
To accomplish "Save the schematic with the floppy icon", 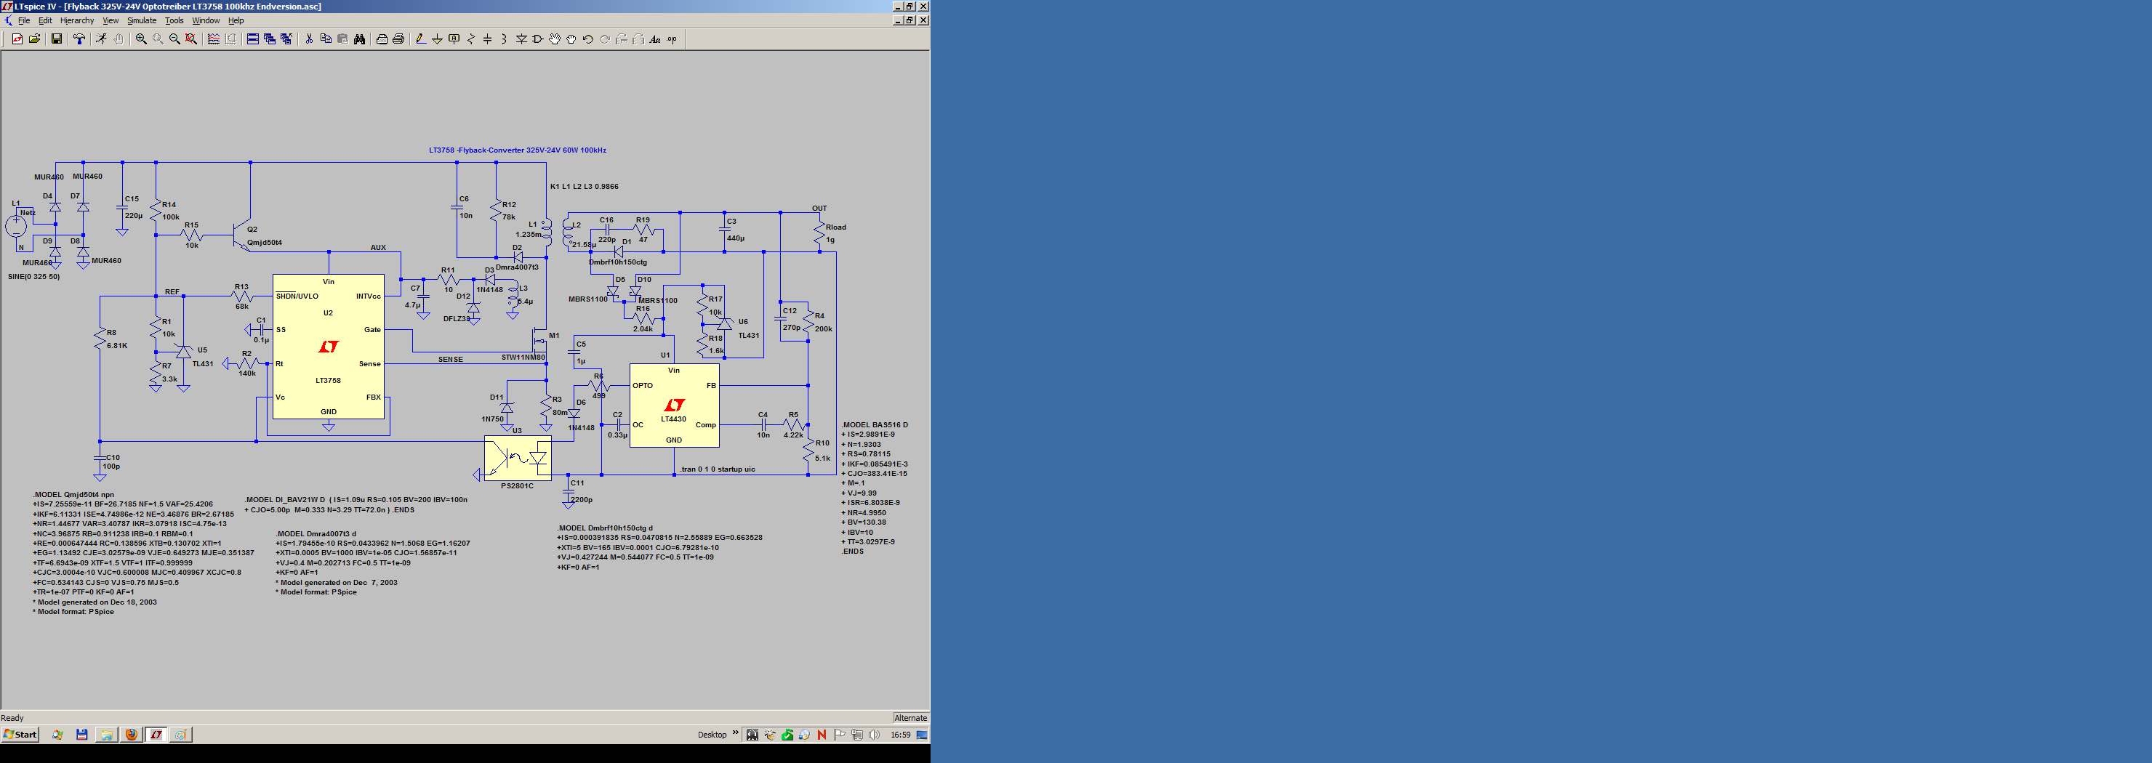I will tap(57, 39).
